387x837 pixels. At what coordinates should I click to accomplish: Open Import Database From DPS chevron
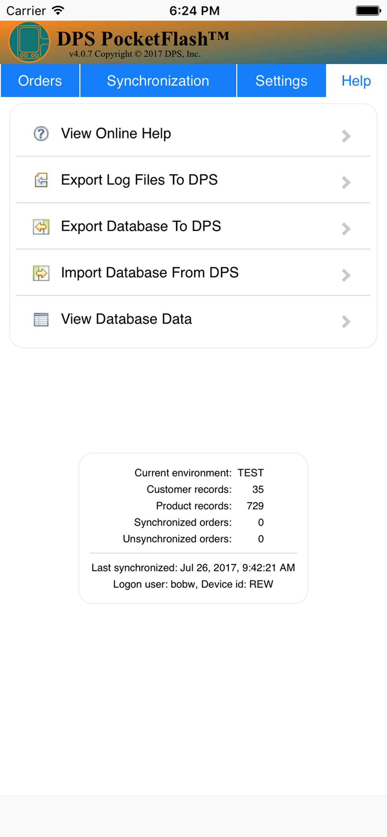(x=346, y=276)
